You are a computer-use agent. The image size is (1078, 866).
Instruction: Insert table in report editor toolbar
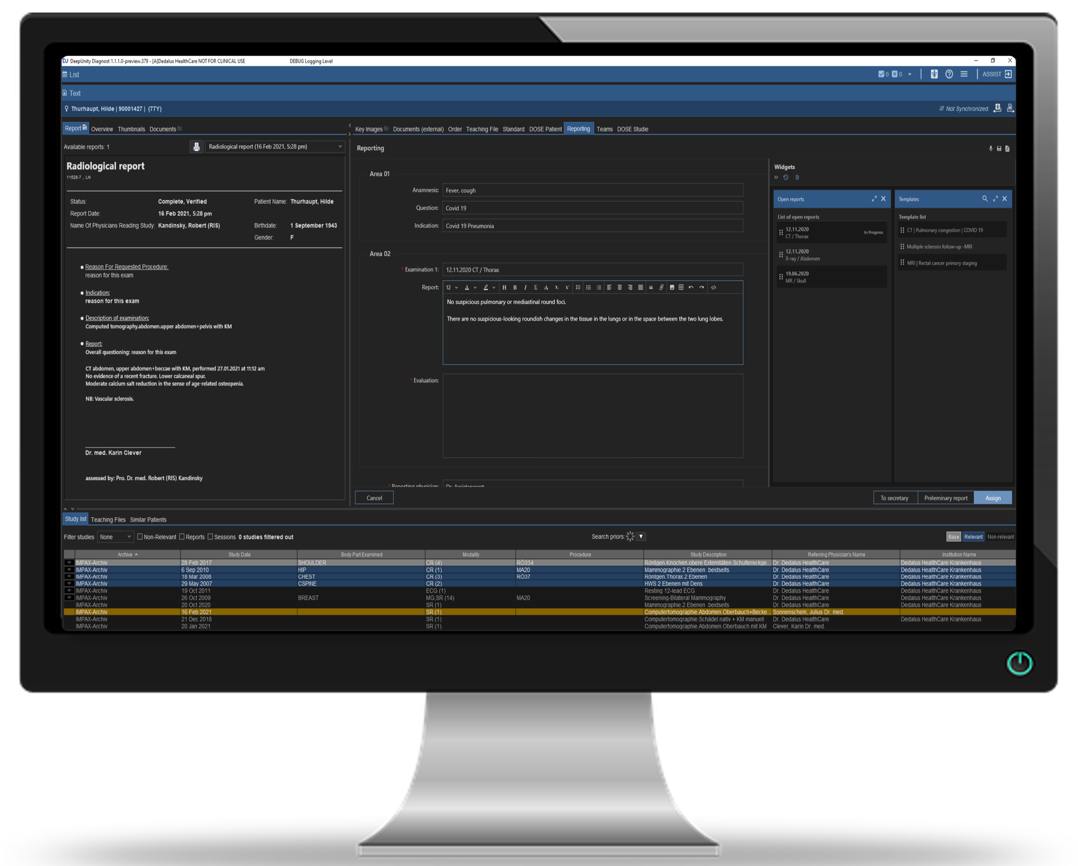point(681,287)
